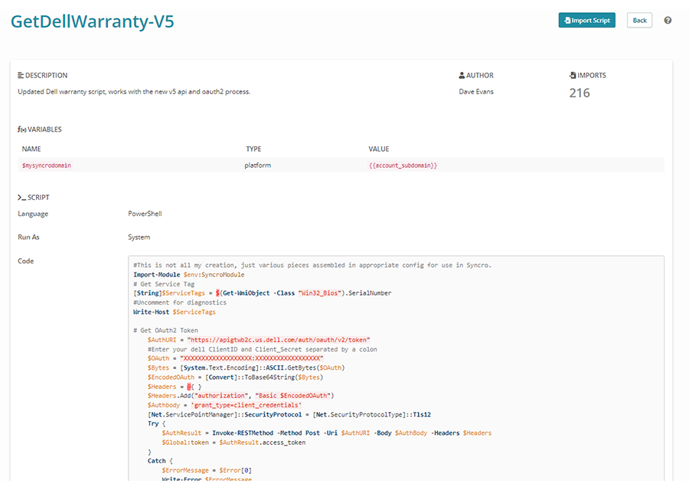
Task: Click the DESCRIPTION section icon
Action: tap(20, 75)
